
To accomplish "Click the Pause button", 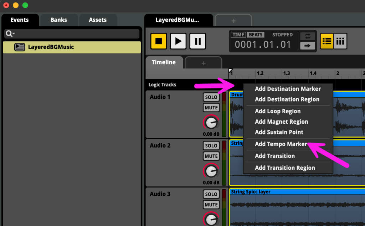I will [x=197, y=41].
